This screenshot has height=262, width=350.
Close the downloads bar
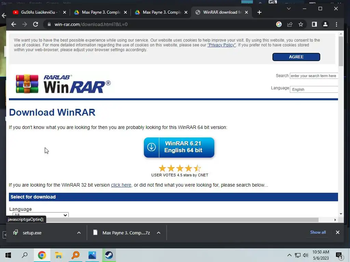[x=337, y=232]
